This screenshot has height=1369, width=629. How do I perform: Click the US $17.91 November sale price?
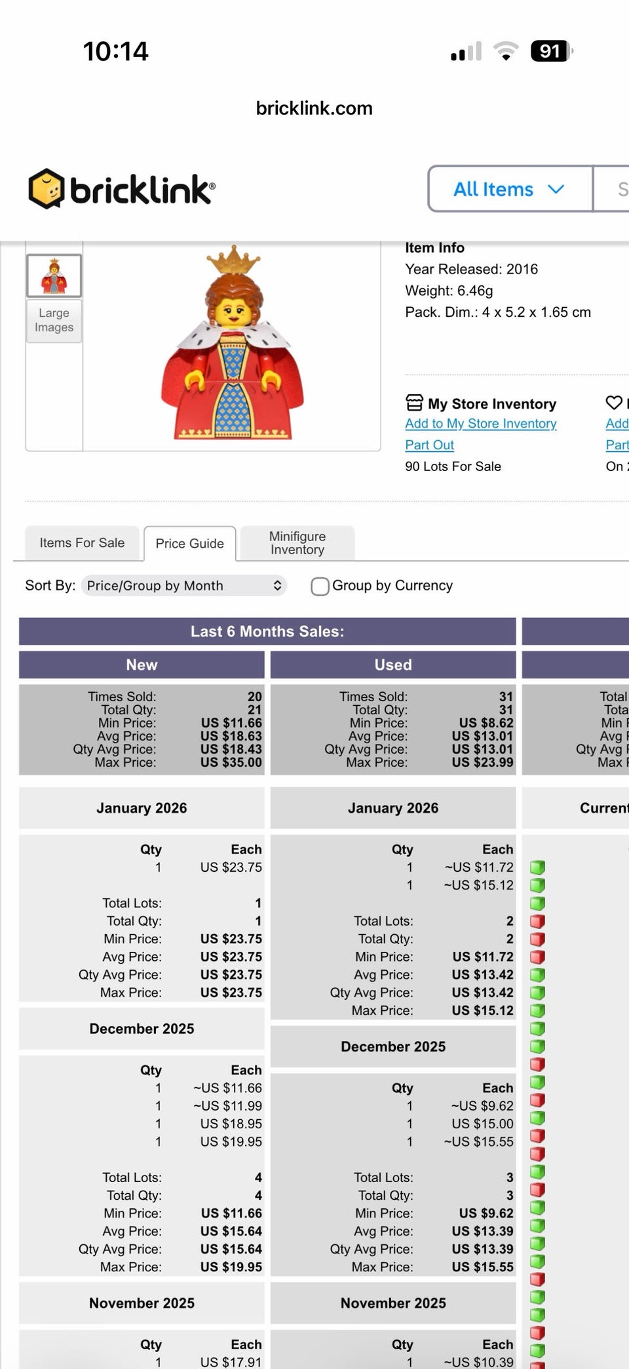(231, 1362)
